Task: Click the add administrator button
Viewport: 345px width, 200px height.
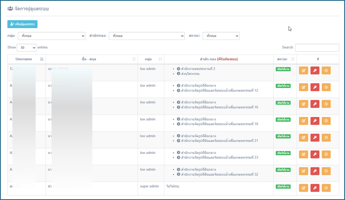Action: pyautogui.click(x=22, y=24)
